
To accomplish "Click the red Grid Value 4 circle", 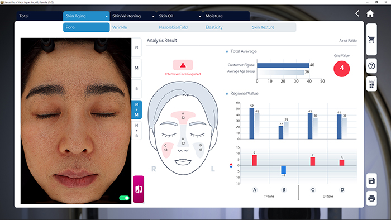I will 342,69.
